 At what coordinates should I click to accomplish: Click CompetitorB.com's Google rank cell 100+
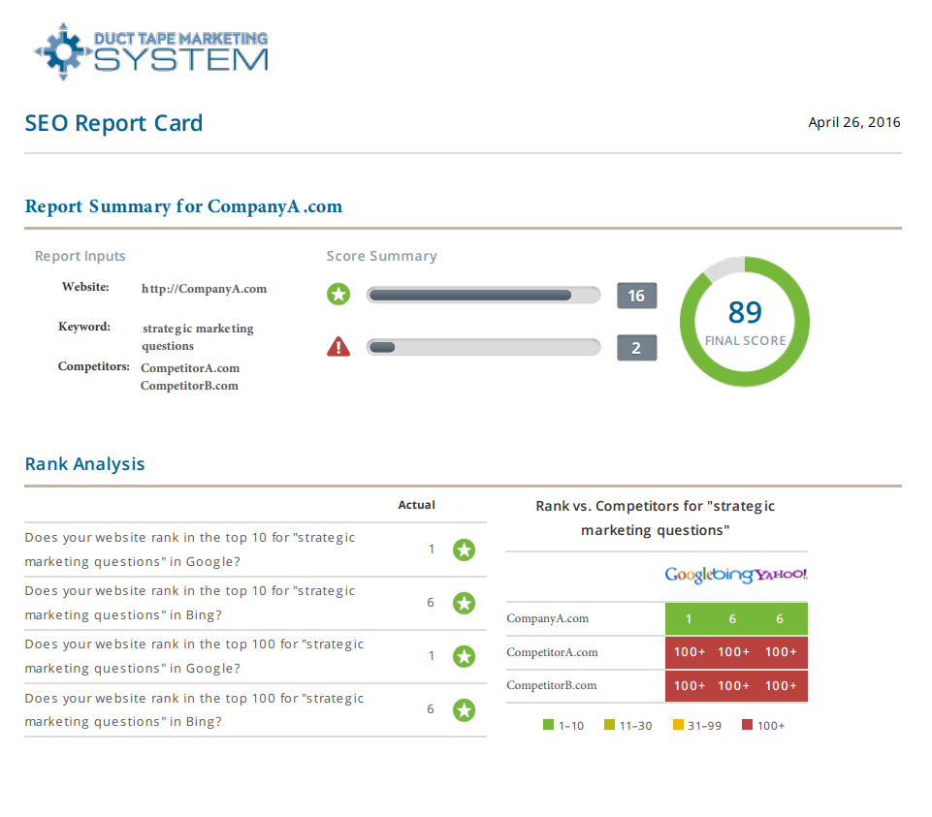690,686
